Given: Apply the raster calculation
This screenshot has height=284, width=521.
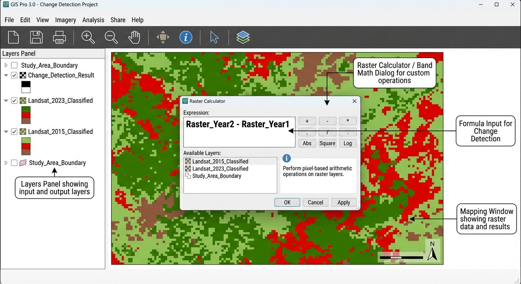Looking at the screenshot, I should (343, 202).
